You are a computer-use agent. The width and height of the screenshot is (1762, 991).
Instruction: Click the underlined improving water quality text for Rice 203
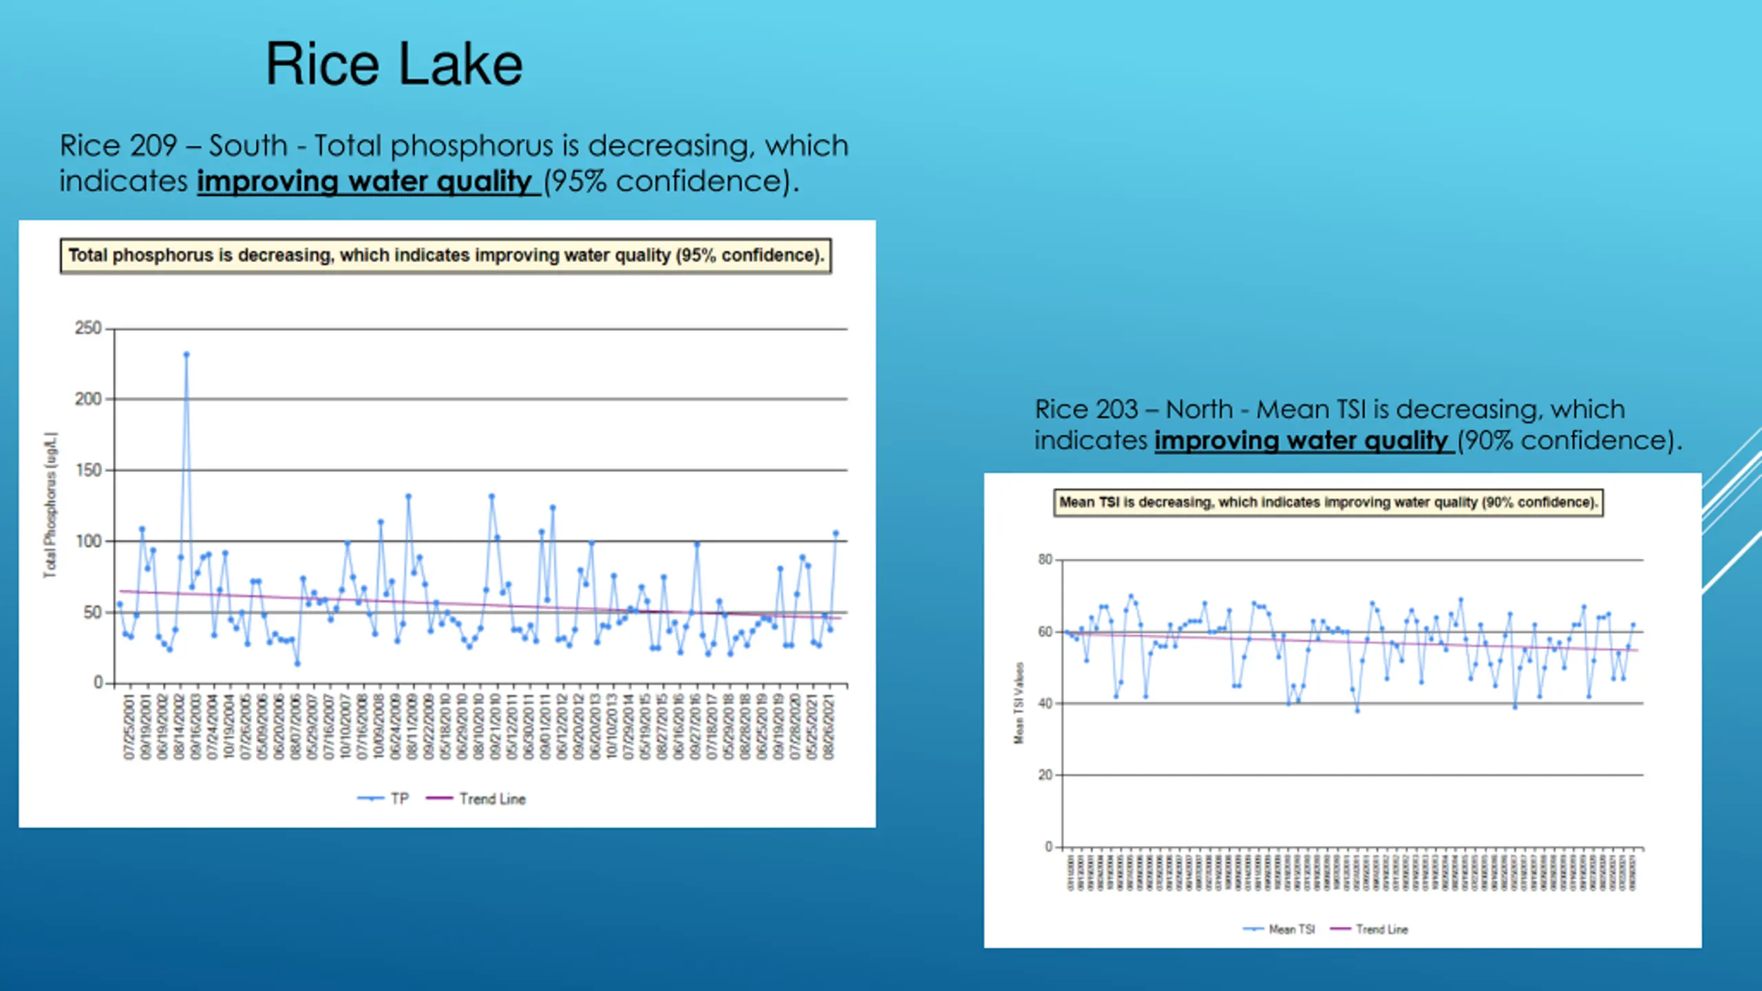click(1304, 440)
